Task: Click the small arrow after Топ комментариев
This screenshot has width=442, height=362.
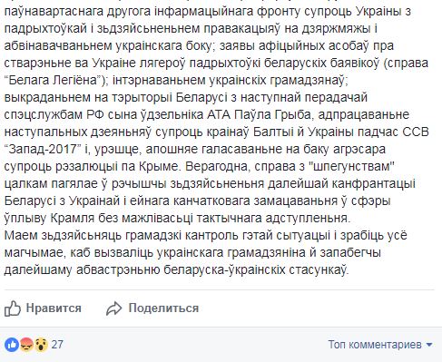Action: [429, 345]
